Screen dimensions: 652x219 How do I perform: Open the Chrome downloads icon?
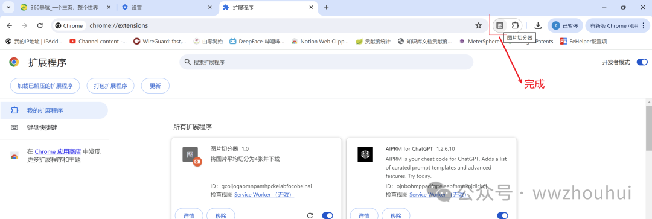538,25
